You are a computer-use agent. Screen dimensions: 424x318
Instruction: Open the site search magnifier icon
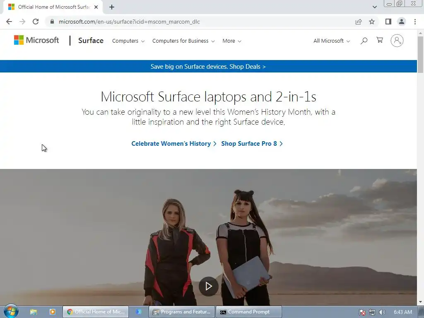(x=364, y=41)
